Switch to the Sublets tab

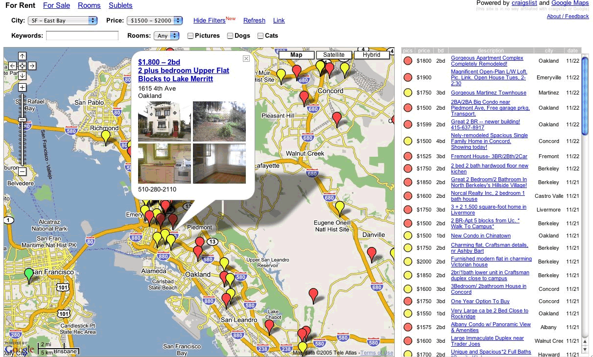tap(120, 5)
